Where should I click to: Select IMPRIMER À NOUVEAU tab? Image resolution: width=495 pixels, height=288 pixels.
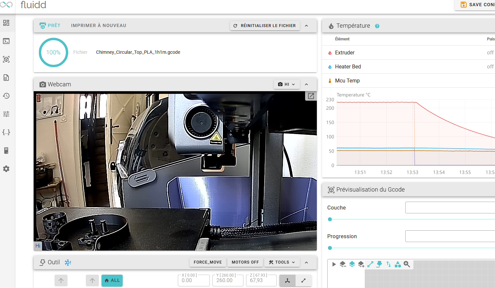coord(99,25)
